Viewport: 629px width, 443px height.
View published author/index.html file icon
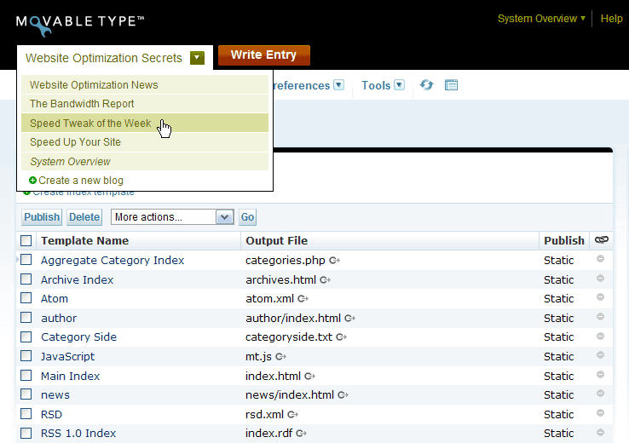click(x=349, y=319)
